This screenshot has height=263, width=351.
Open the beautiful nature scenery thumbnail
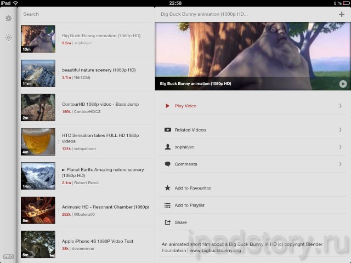(38, 73)
